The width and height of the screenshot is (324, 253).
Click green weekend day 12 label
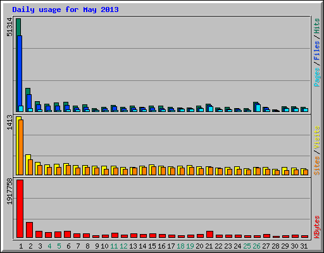pyautogui.click(x=123, y=246)
